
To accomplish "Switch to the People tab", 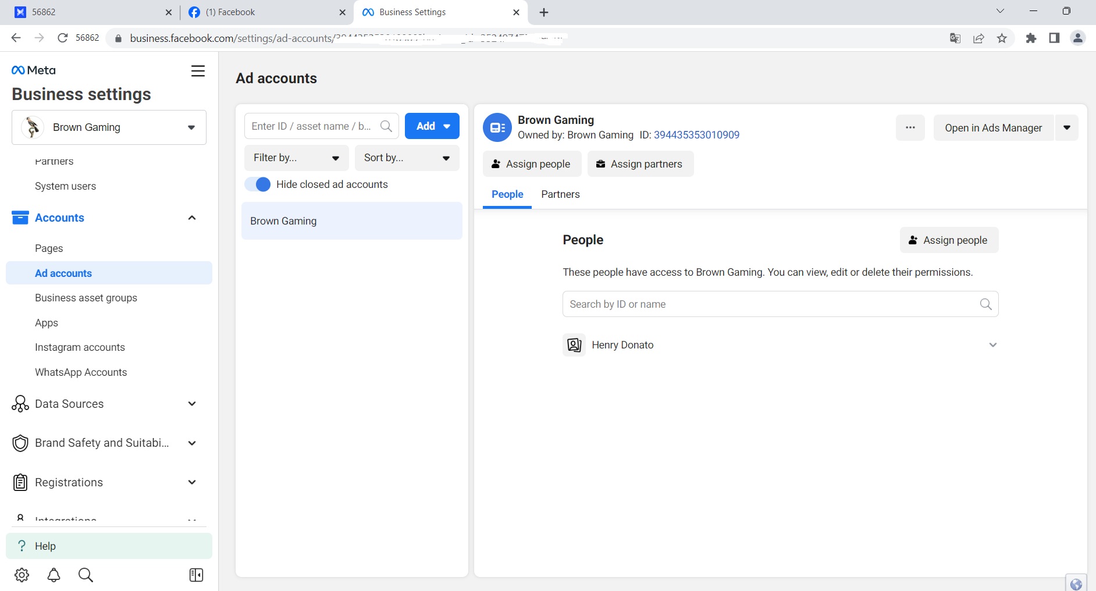I will click(507, 194).
